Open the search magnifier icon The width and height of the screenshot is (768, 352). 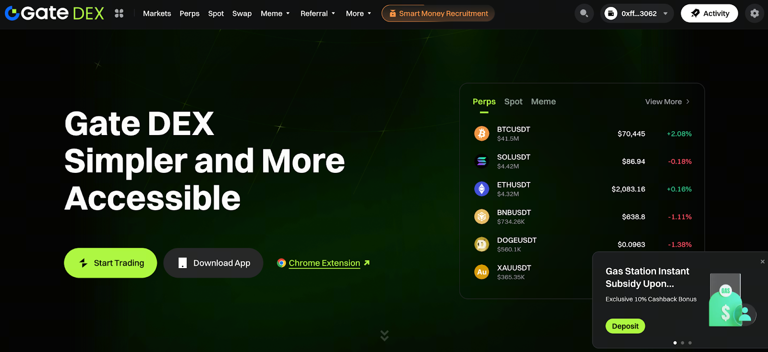[x=584, y=13]
